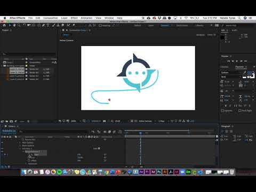Viewport: 256px width, 192px height.
Task: Open the font style Bold dropdown
Action: [231, 77]
